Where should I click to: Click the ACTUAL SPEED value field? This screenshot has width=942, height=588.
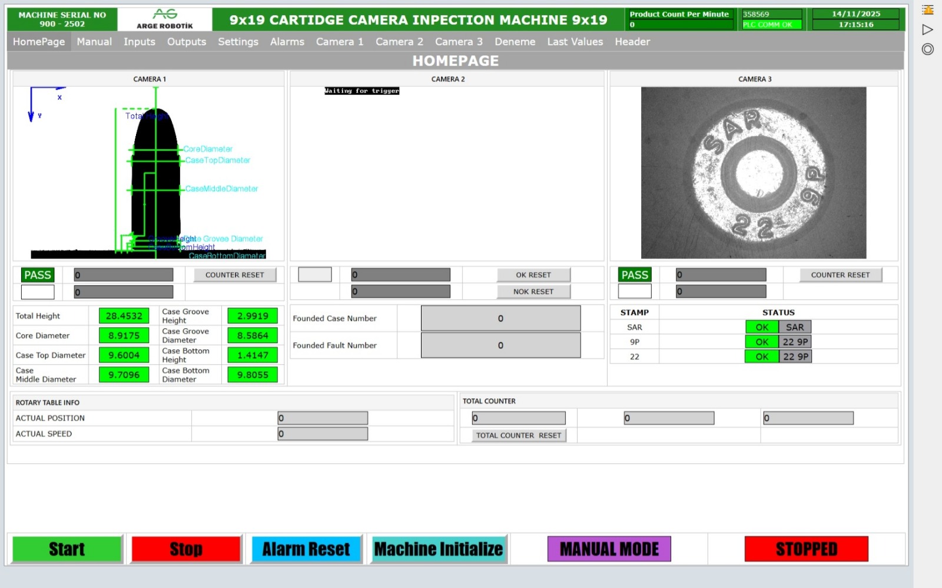(323, 434)
